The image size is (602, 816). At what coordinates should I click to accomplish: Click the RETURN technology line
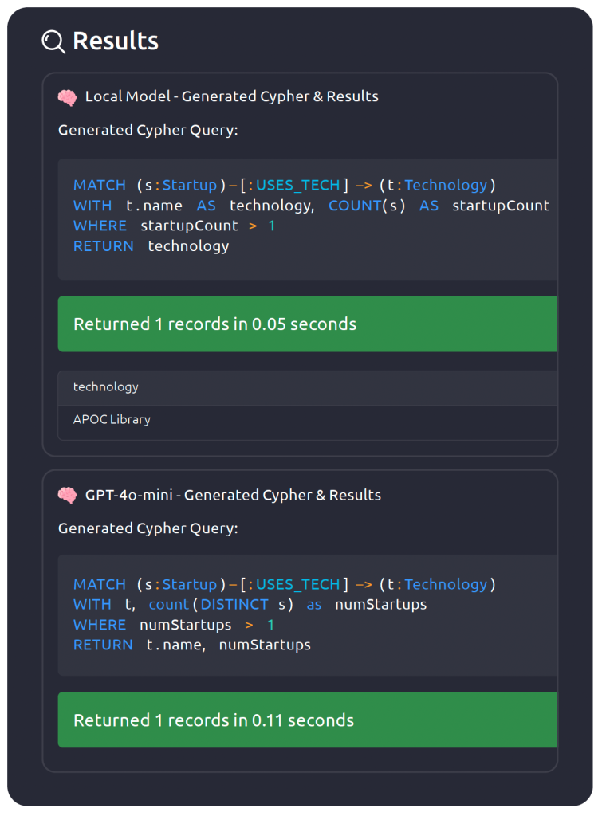tap(151, 246)
